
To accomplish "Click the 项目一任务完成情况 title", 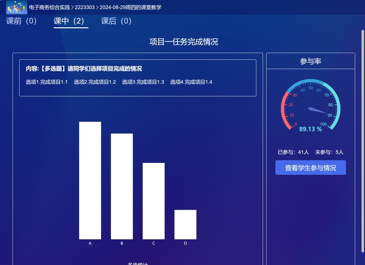I will pos(184,42).
